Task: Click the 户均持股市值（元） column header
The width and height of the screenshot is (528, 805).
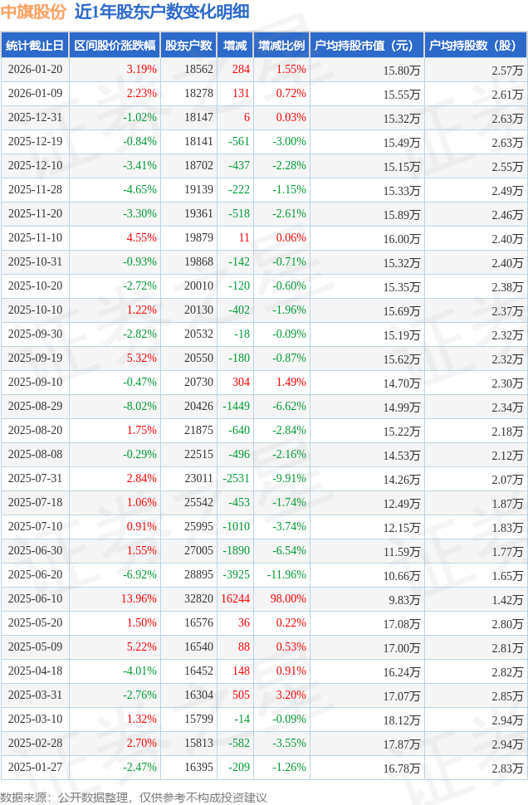Action: 366,46
